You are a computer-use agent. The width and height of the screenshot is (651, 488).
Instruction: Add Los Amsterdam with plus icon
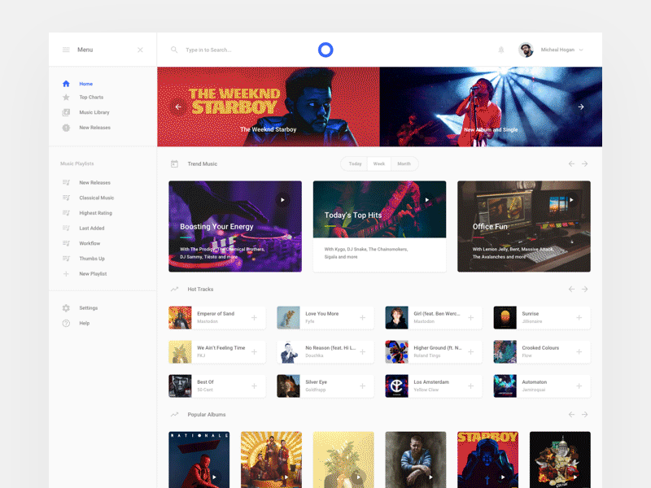tap(471, 386)
